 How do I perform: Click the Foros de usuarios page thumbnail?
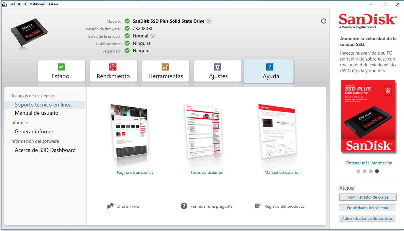[203, 132]
